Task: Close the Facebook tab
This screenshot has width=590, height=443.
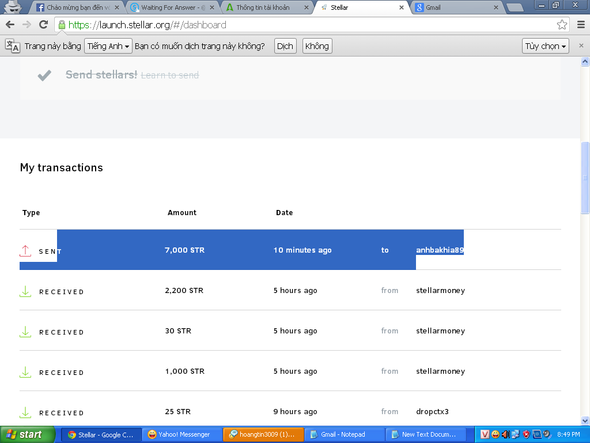Action: click(x=116, y=7)
